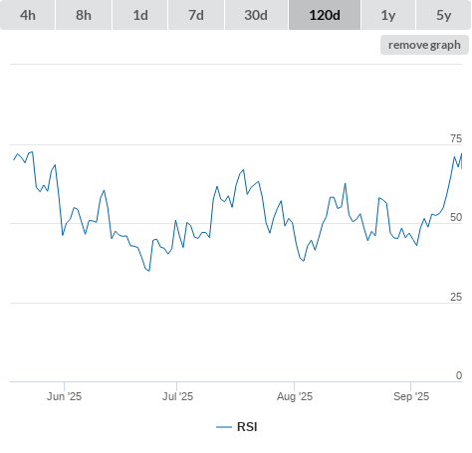Screen dimensions: 472x453
Task: Click the Jun '25 axis label
Action: pyautogui.click(x=64, y=396)
